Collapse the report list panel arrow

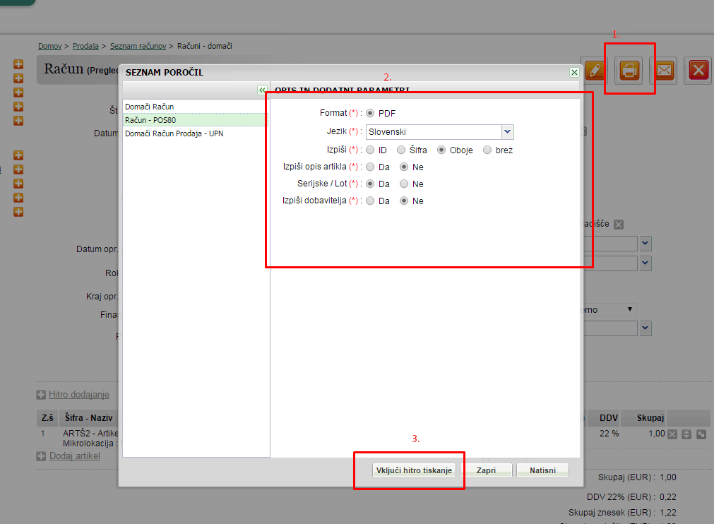[x=262, y=90]
